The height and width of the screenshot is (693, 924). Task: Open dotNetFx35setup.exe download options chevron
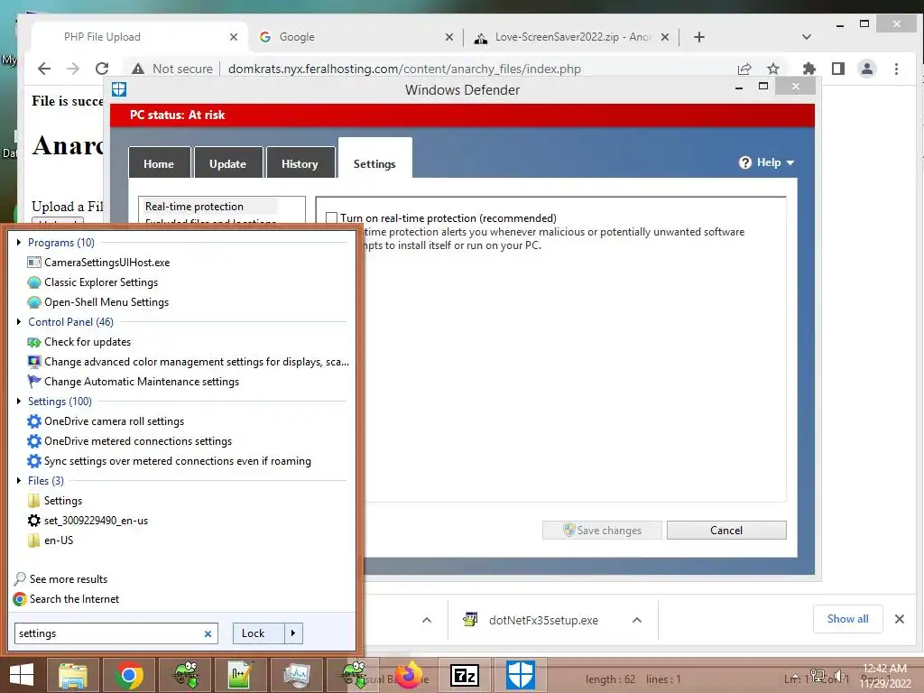[637, 620]
